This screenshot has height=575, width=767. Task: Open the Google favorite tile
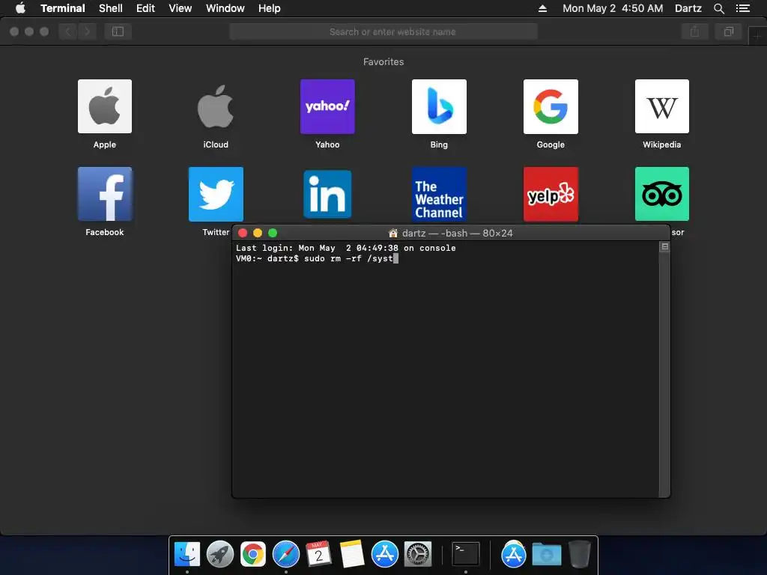coord(551,106)
